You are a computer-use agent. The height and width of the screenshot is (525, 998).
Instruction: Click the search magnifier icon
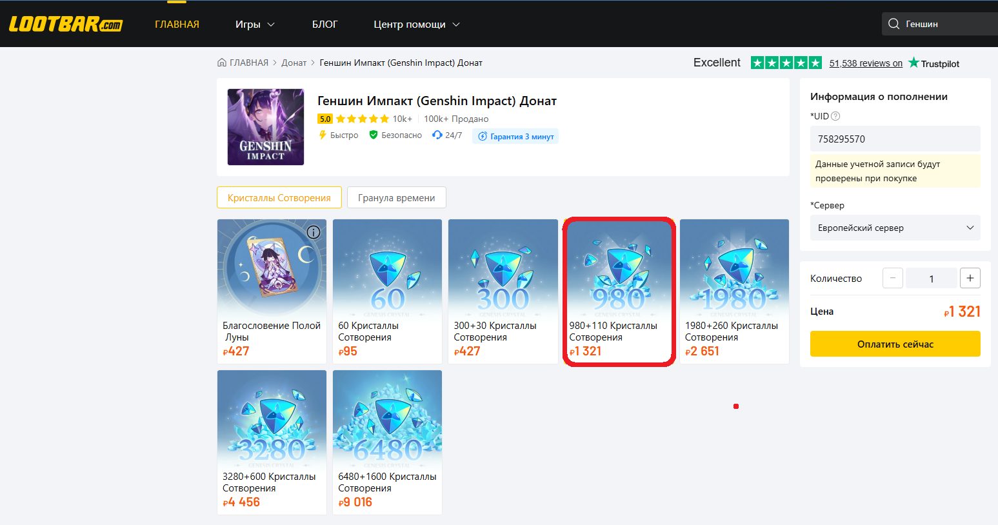tap(893, 24)
